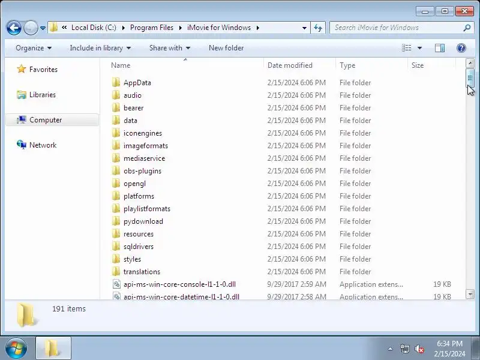Click the Refresh button next to address bar

[318, 28]
